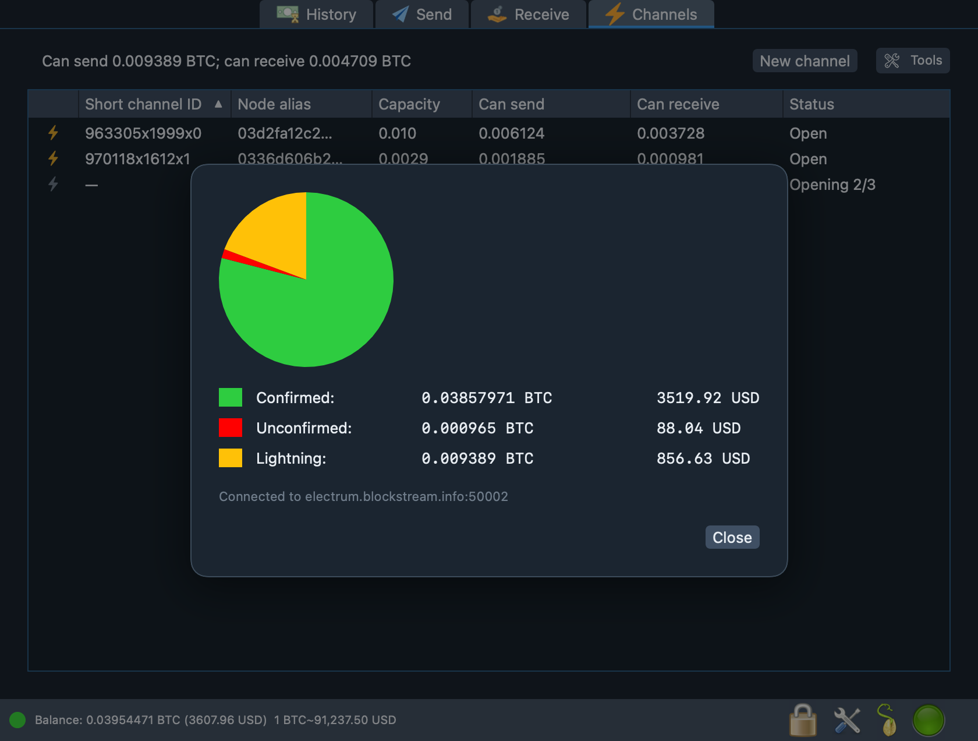Click the green balance indicator dot
Viewport: 978px width, 741px height.
click(17, 720)
